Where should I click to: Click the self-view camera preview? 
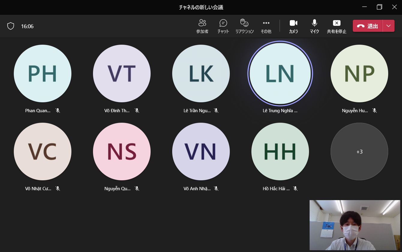pyautogui.click(x=355, y=225)
